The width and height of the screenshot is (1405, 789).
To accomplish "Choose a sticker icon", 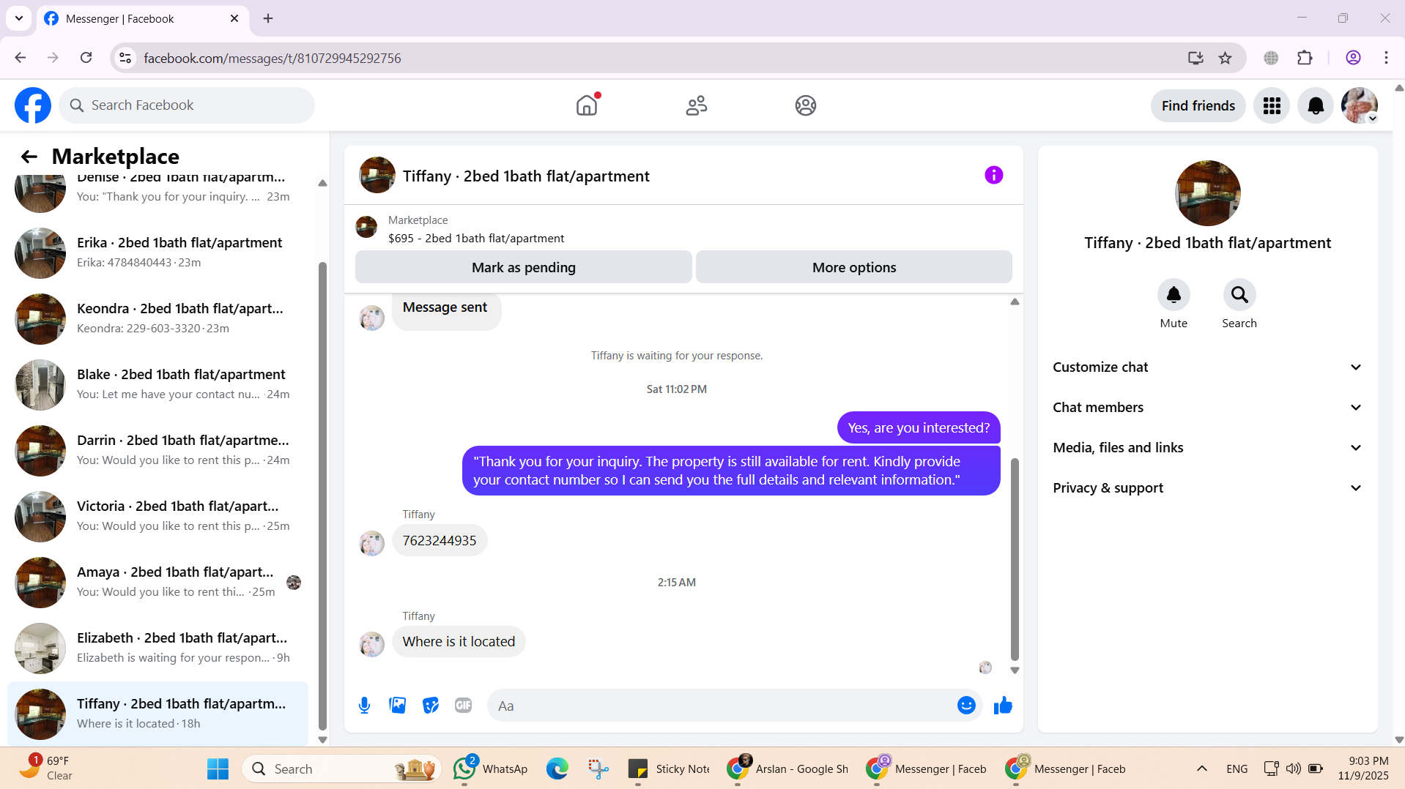I will point(431,706).
